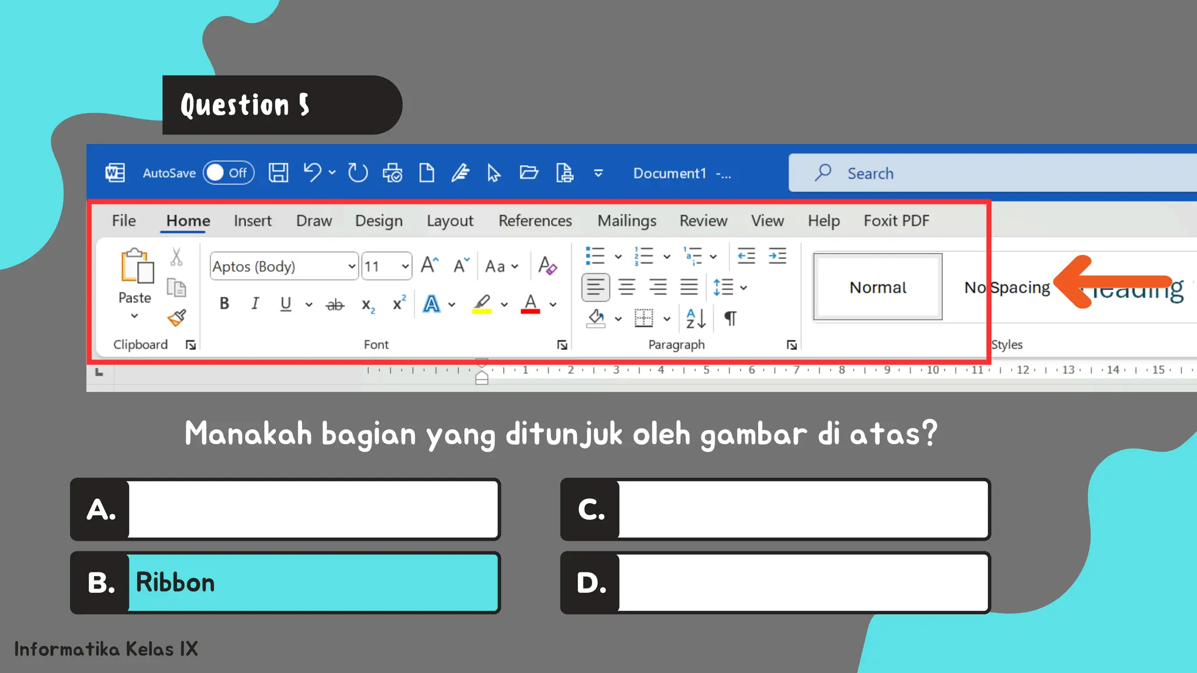Open the Clipboard pane launcher

[191, 345]
